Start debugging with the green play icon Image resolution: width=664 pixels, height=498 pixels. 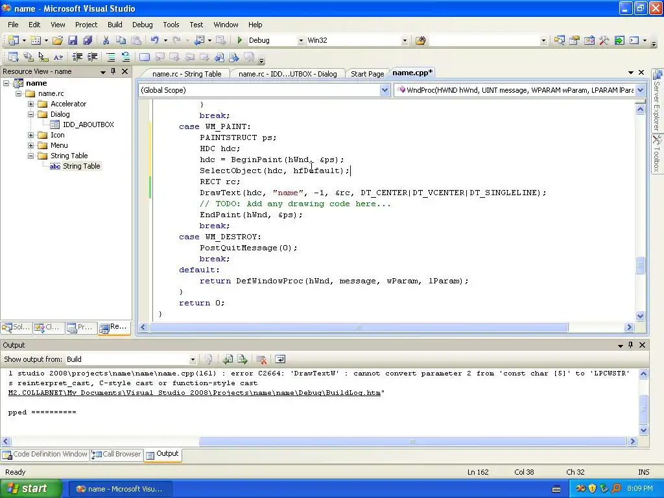point(240,40)
